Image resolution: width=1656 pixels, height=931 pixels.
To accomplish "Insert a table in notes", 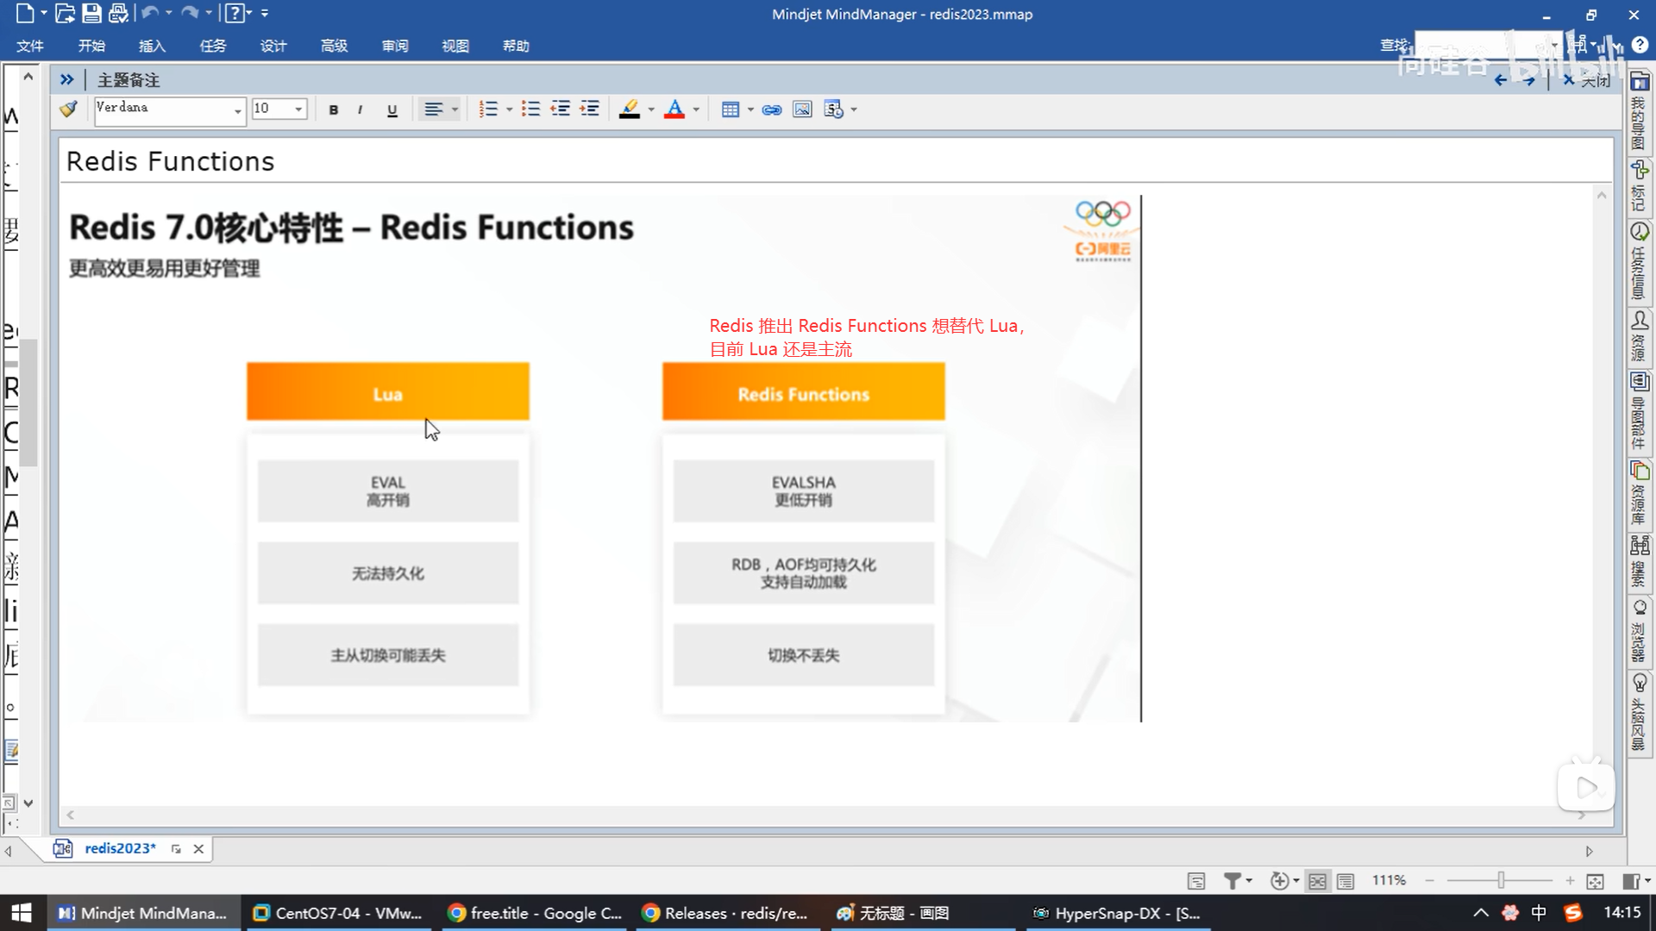I will (x=731, y=109).
